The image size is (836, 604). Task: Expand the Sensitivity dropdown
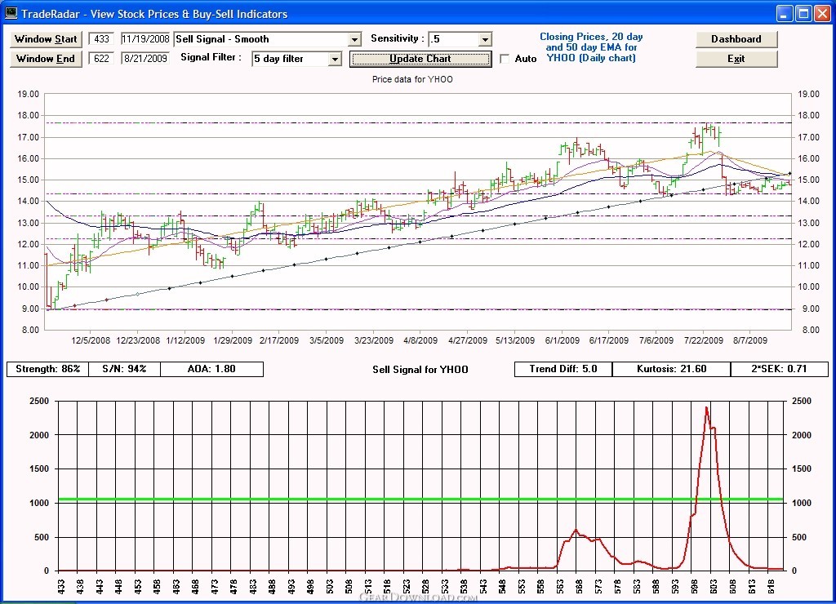[485, 39]
